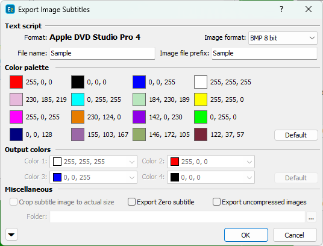This screenshot has height=246, width=323.
Task: Click the black down-arrow button at bottom left
Action: (x=11, y=235)
